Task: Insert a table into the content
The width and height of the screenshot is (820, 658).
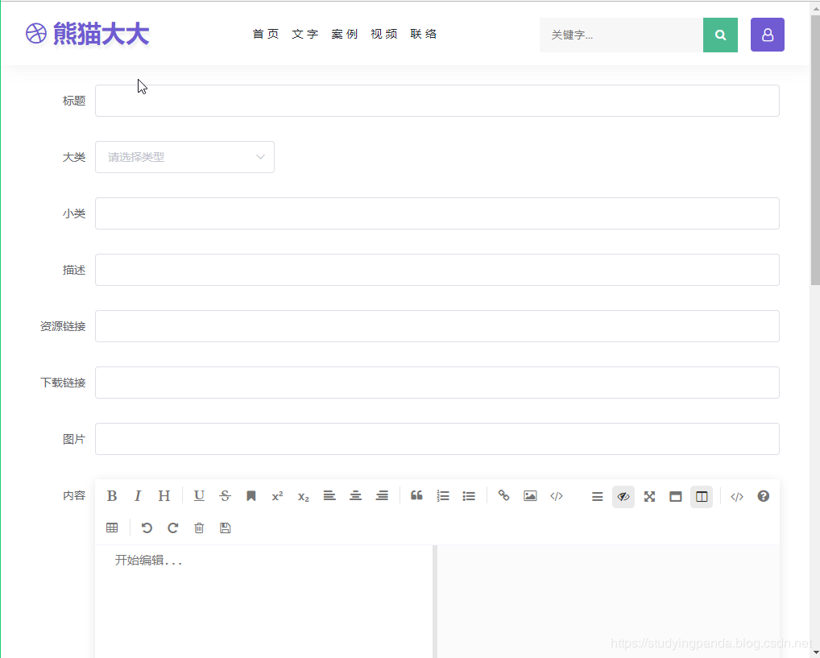Action: click(112, 528)
